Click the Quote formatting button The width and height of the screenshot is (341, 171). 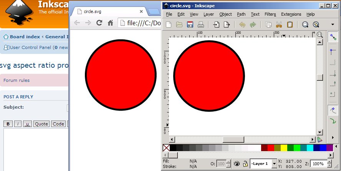[41, 124]
